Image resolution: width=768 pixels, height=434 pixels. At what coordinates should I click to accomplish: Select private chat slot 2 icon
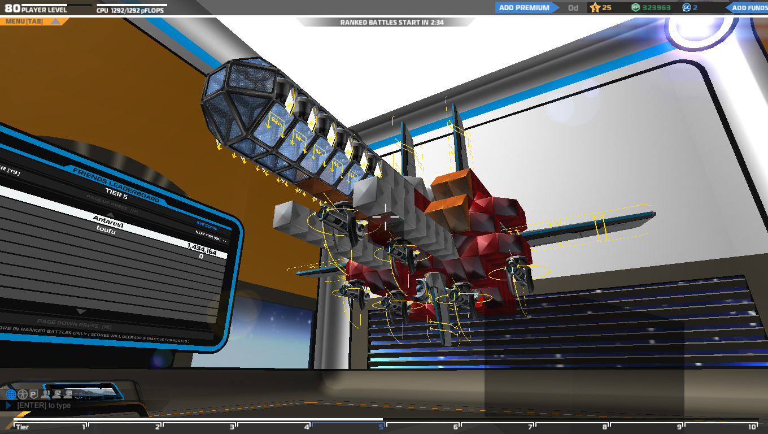click(x=56, y=394)
